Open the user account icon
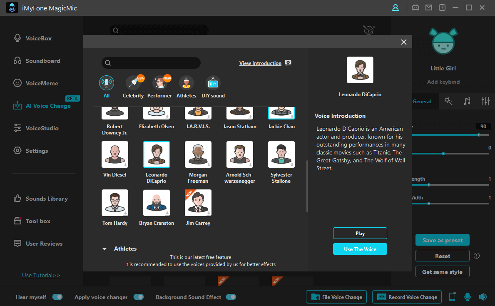 395,7
